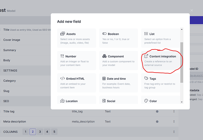This screenshot has height=140, width=203.
Task: Add an Embed HTML field via description
Action: 73,86
